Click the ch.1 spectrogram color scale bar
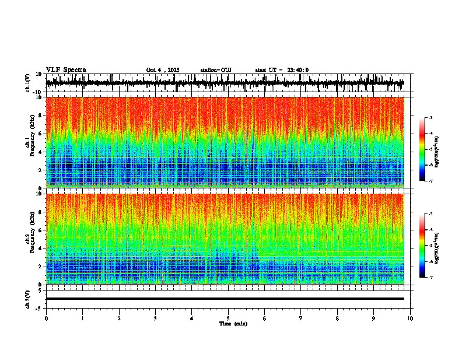This screenshot has height=357, width=462. [422, 149]
